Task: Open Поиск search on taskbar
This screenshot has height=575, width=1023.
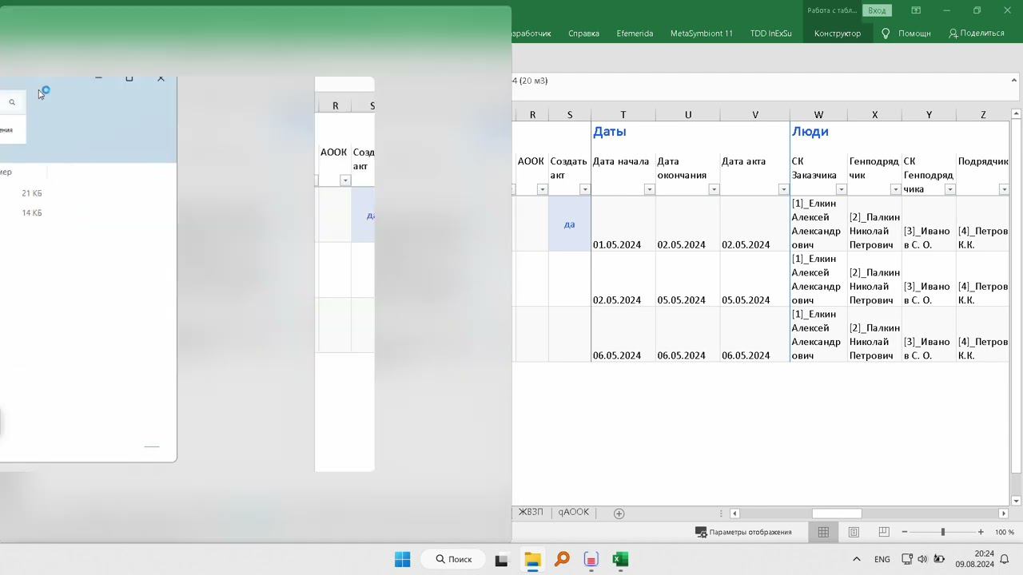Action: 453,559
